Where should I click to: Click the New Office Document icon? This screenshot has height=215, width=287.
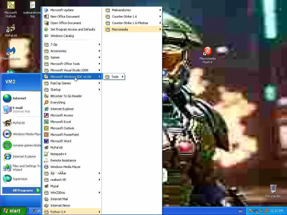pos(46,17)
